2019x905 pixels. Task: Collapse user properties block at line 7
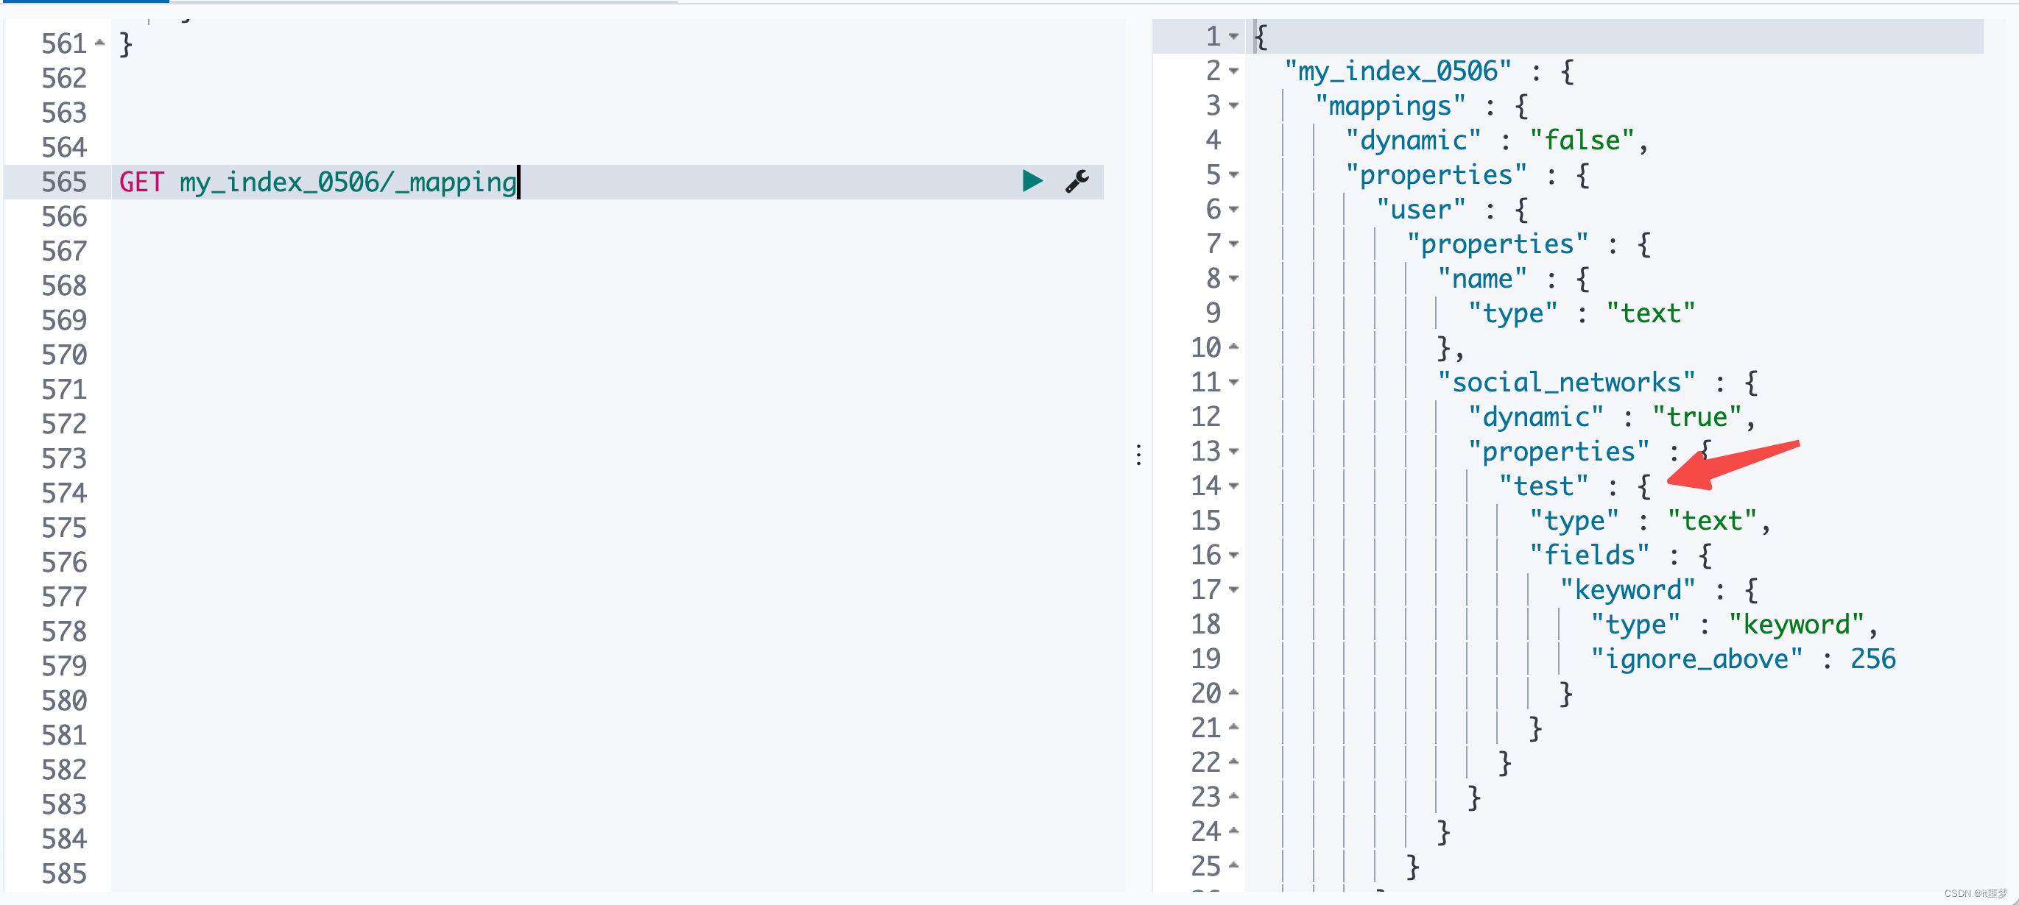coord(1233,244)
